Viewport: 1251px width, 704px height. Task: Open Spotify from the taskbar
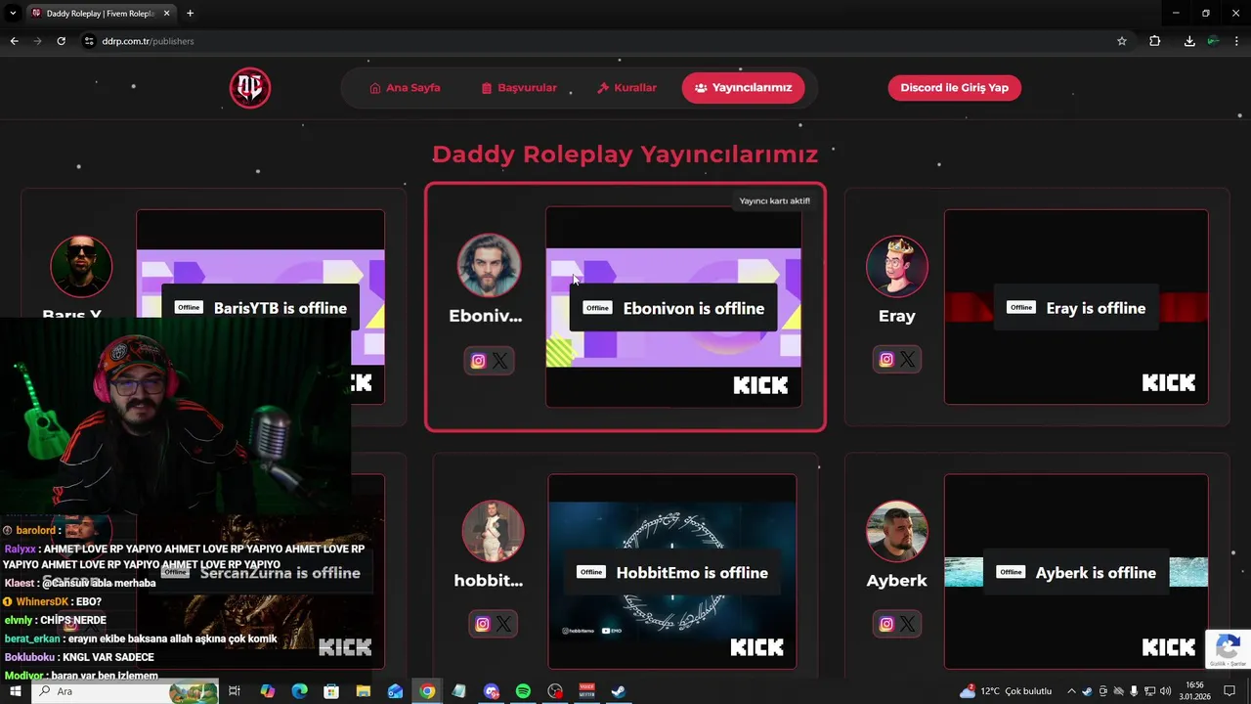click(x=523, y=691)
